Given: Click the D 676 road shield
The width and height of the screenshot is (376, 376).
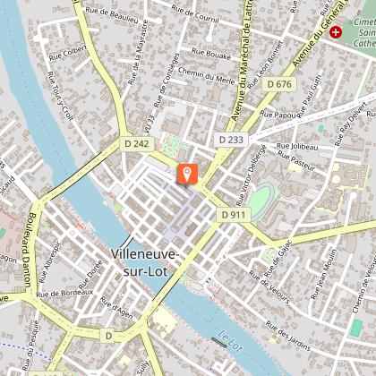Looking at the screenshot, I should click(279, 84).
